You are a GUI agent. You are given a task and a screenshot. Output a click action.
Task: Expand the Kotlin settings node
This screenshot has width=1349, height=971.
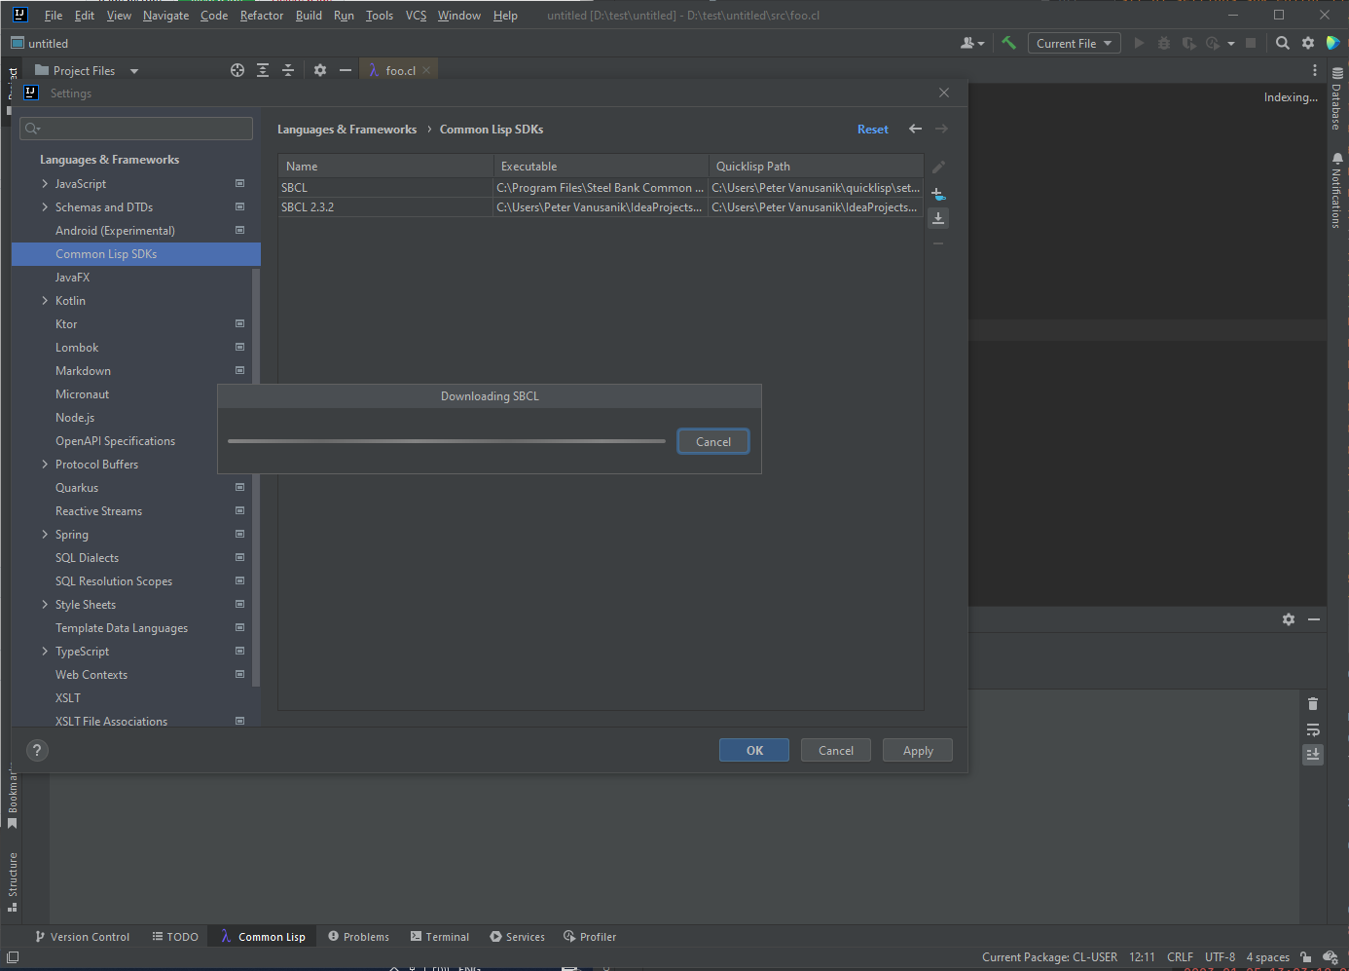(x=45, y=301)
